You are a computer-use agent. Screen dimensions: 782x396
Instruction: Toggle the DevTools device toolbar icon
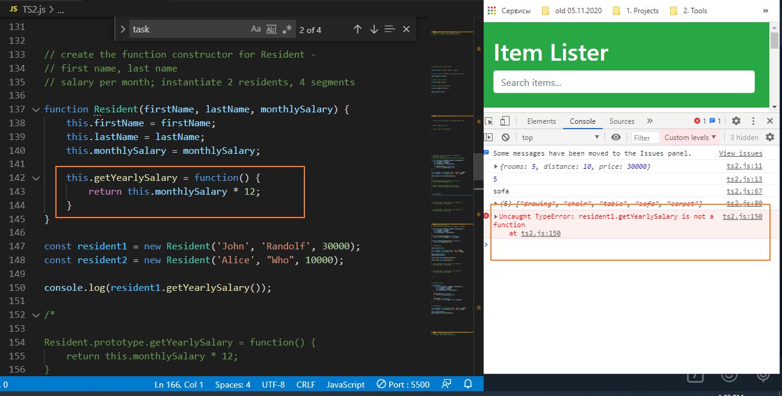pyautogui.click(x=505, y=121)
